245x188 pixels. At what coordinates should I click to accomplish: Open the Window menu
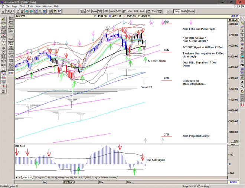click(47, 6)
